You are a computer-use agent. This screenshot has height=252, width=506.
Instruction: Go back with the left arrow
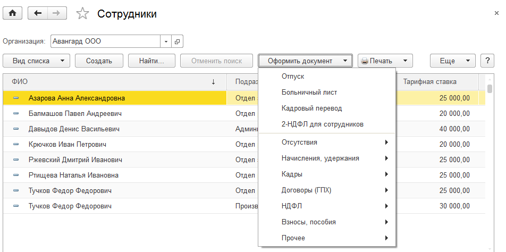click(x=37, y=14)
